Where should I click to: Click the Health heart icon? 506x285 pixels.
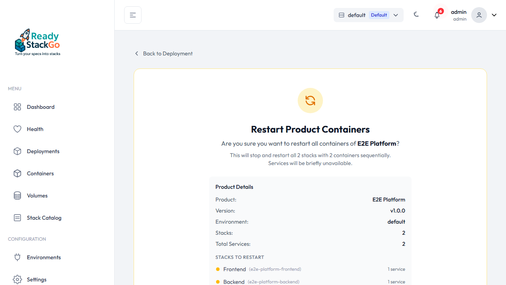[17, 129]
